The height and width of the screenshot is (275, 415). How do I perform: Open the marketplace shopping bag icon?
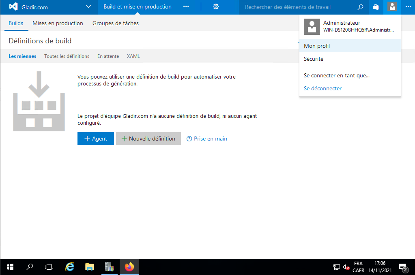[376, 7]
